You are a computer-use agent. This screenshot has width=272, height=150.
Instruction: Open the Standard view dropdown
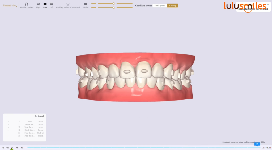tap(10, 6)
